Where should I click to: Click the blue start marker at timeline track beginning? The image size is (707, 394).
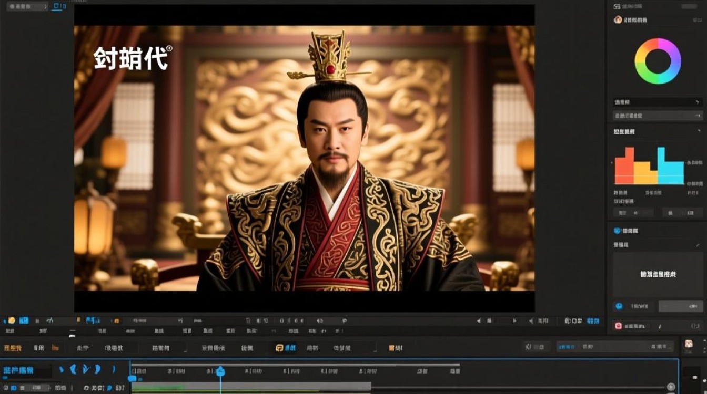(x=132, y=378)
